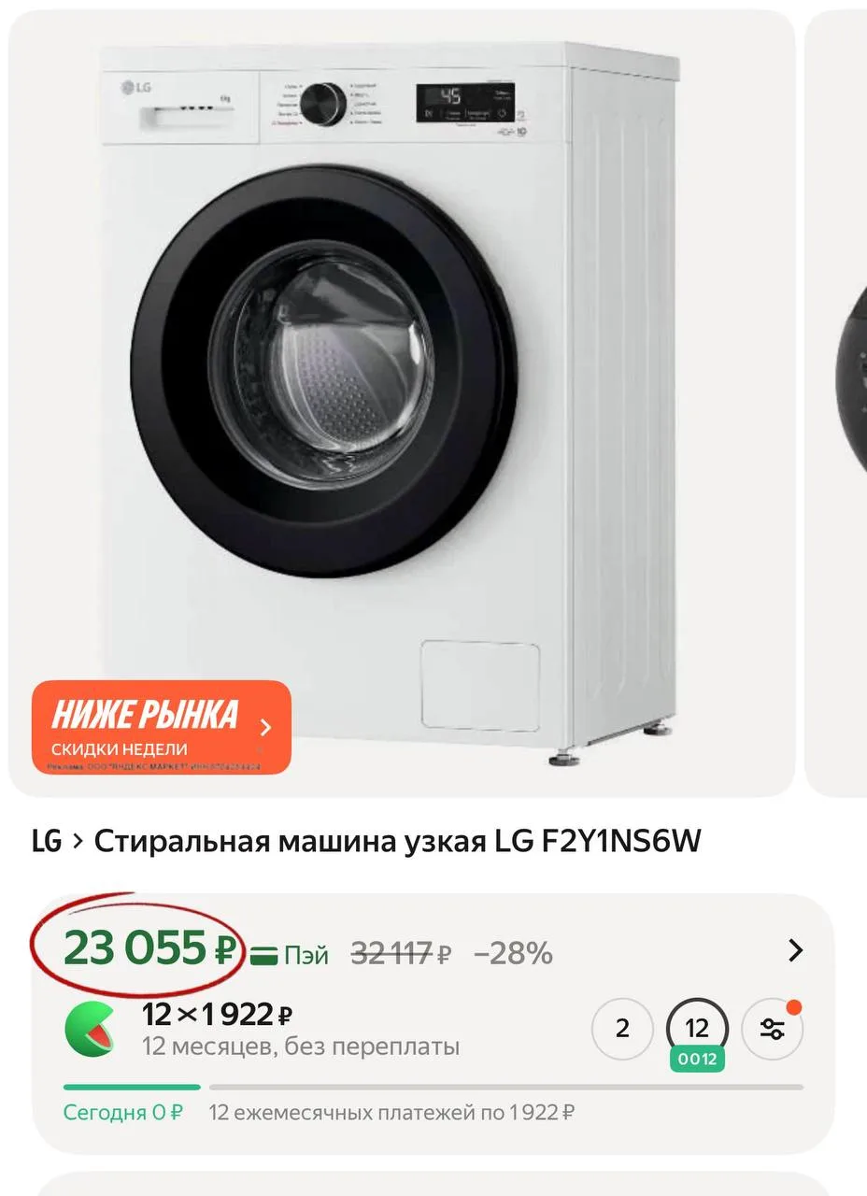Tap the installment payment progress bar
The width and height of the screenshot is (867, 1196).
coord(433,1087)
